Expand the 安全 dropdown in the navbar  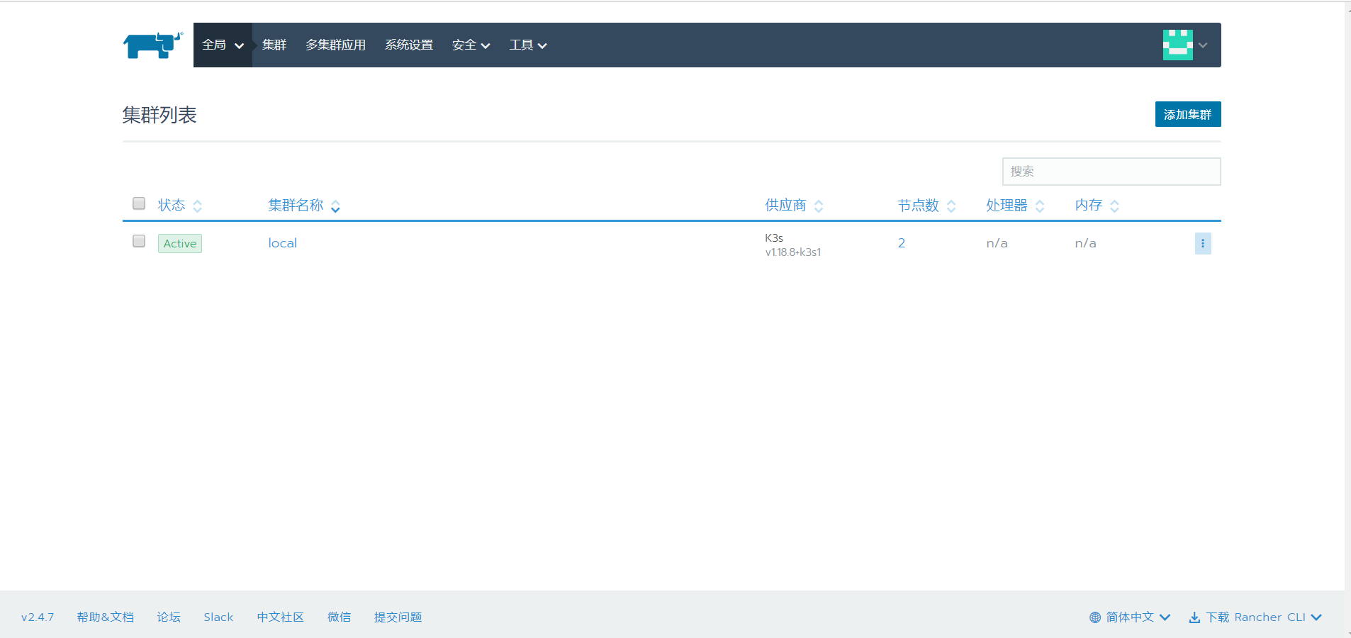click(470, 45)
